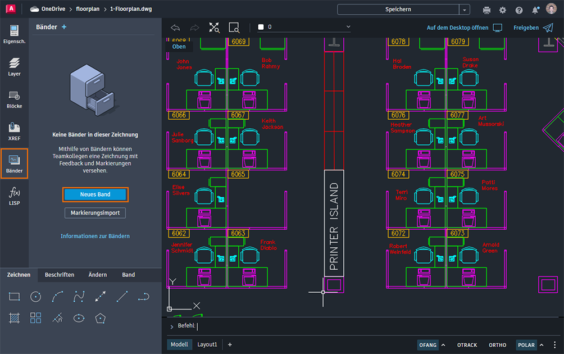Screen dimensions: 564x354
Task: Open the print dialog
Action: pyautogui.click(x=486, y=10)
